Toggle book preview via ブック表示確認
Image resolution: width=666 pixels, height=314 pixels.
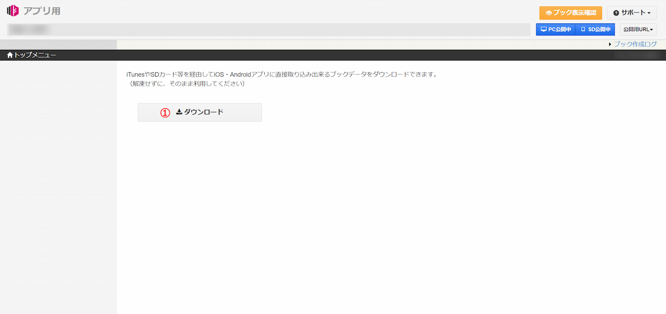[x=571, y=12]
